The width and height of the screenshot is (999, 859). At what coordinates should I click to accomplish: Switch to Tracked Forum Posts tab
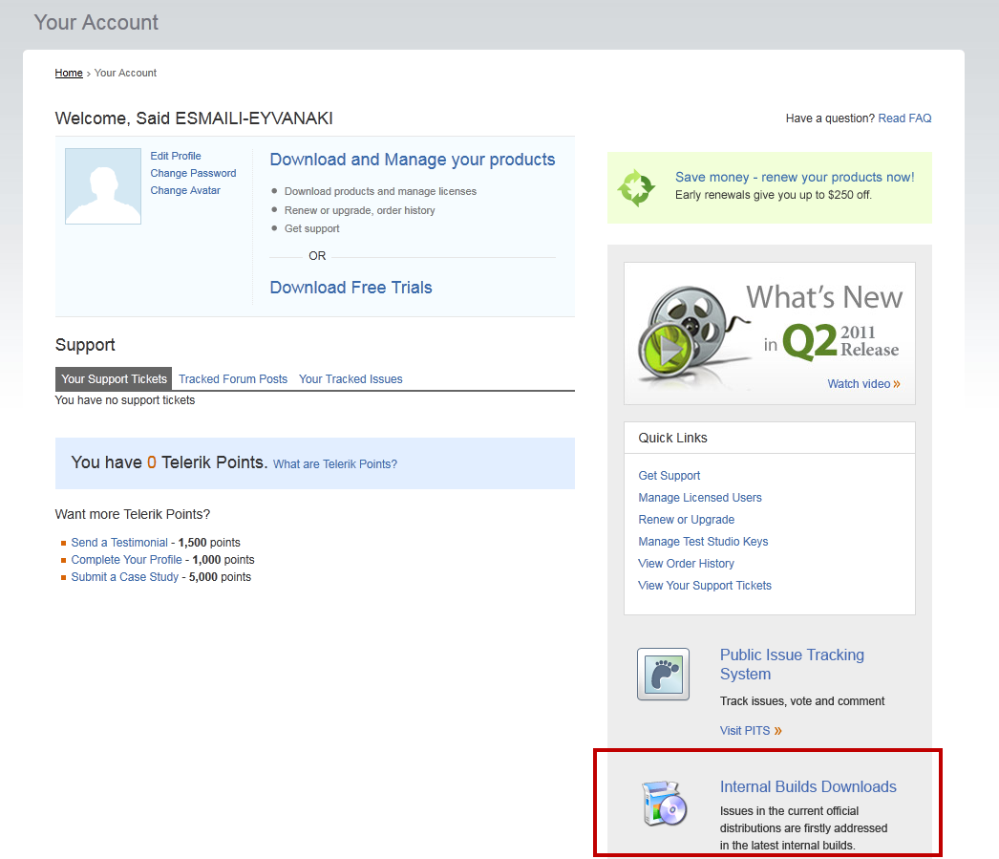point(233,379)
